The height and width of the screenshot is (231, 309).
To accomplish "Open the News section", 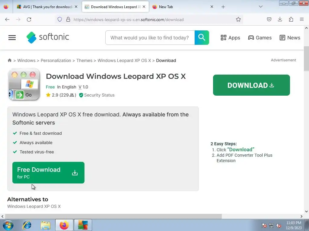I will pos(290,38).
